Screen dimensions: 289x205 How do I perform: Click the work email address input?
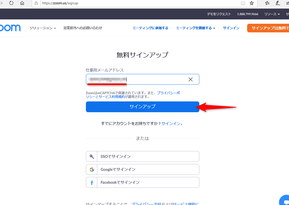(142, 79)
